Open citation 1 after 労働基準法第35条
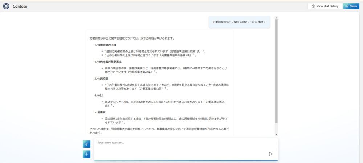363x163 pixels. 111,105
